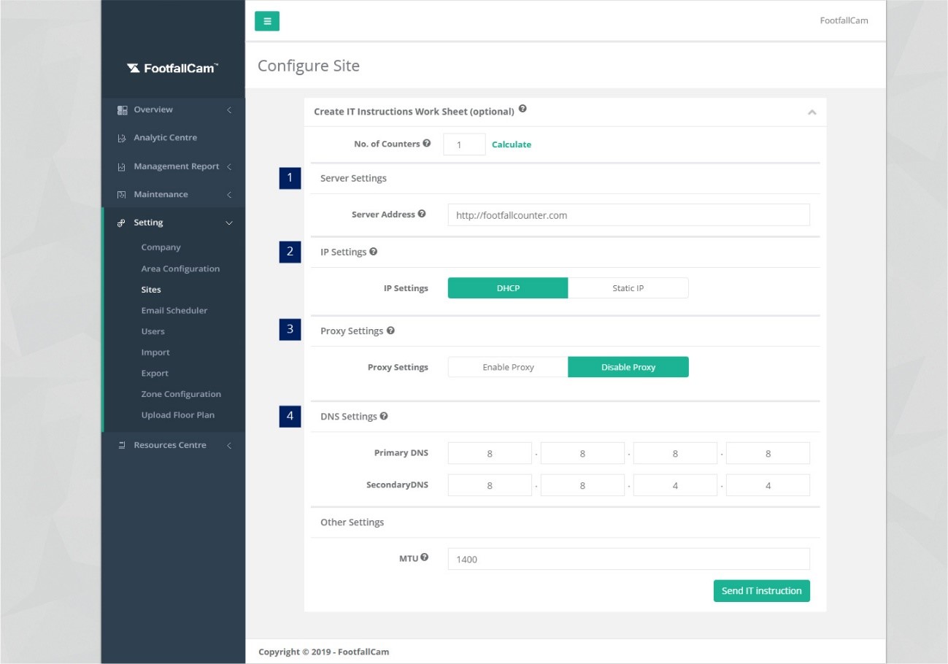This screenshot has width=948, height=664.
Task: Click the Calculate link
Action: [x=512, y=144]
